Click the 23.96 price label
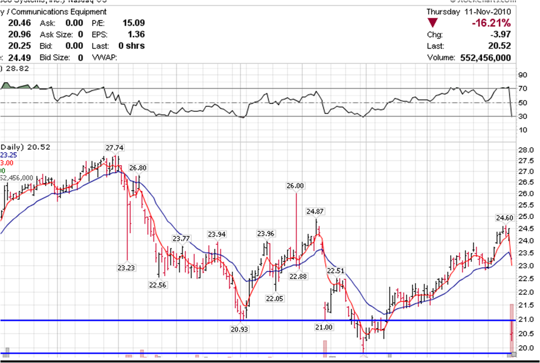The width and height of the screenshot is (540, 363). coord(266,234)
